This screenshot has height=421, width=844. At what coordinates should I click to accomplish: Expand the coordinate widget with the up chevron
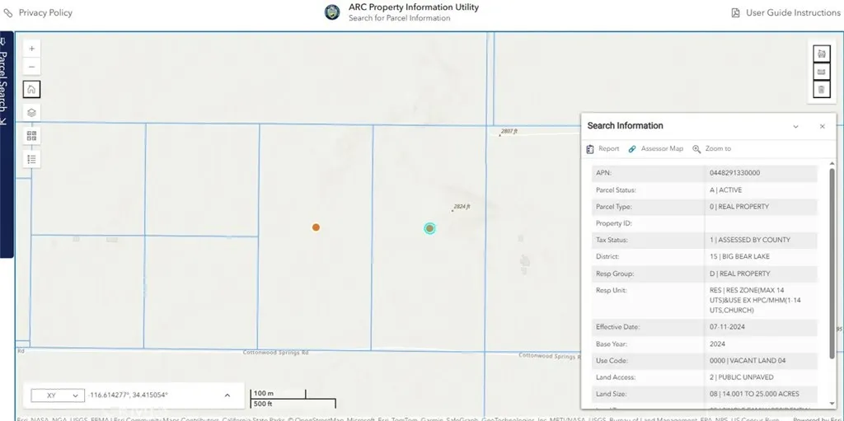pos(227,395)
